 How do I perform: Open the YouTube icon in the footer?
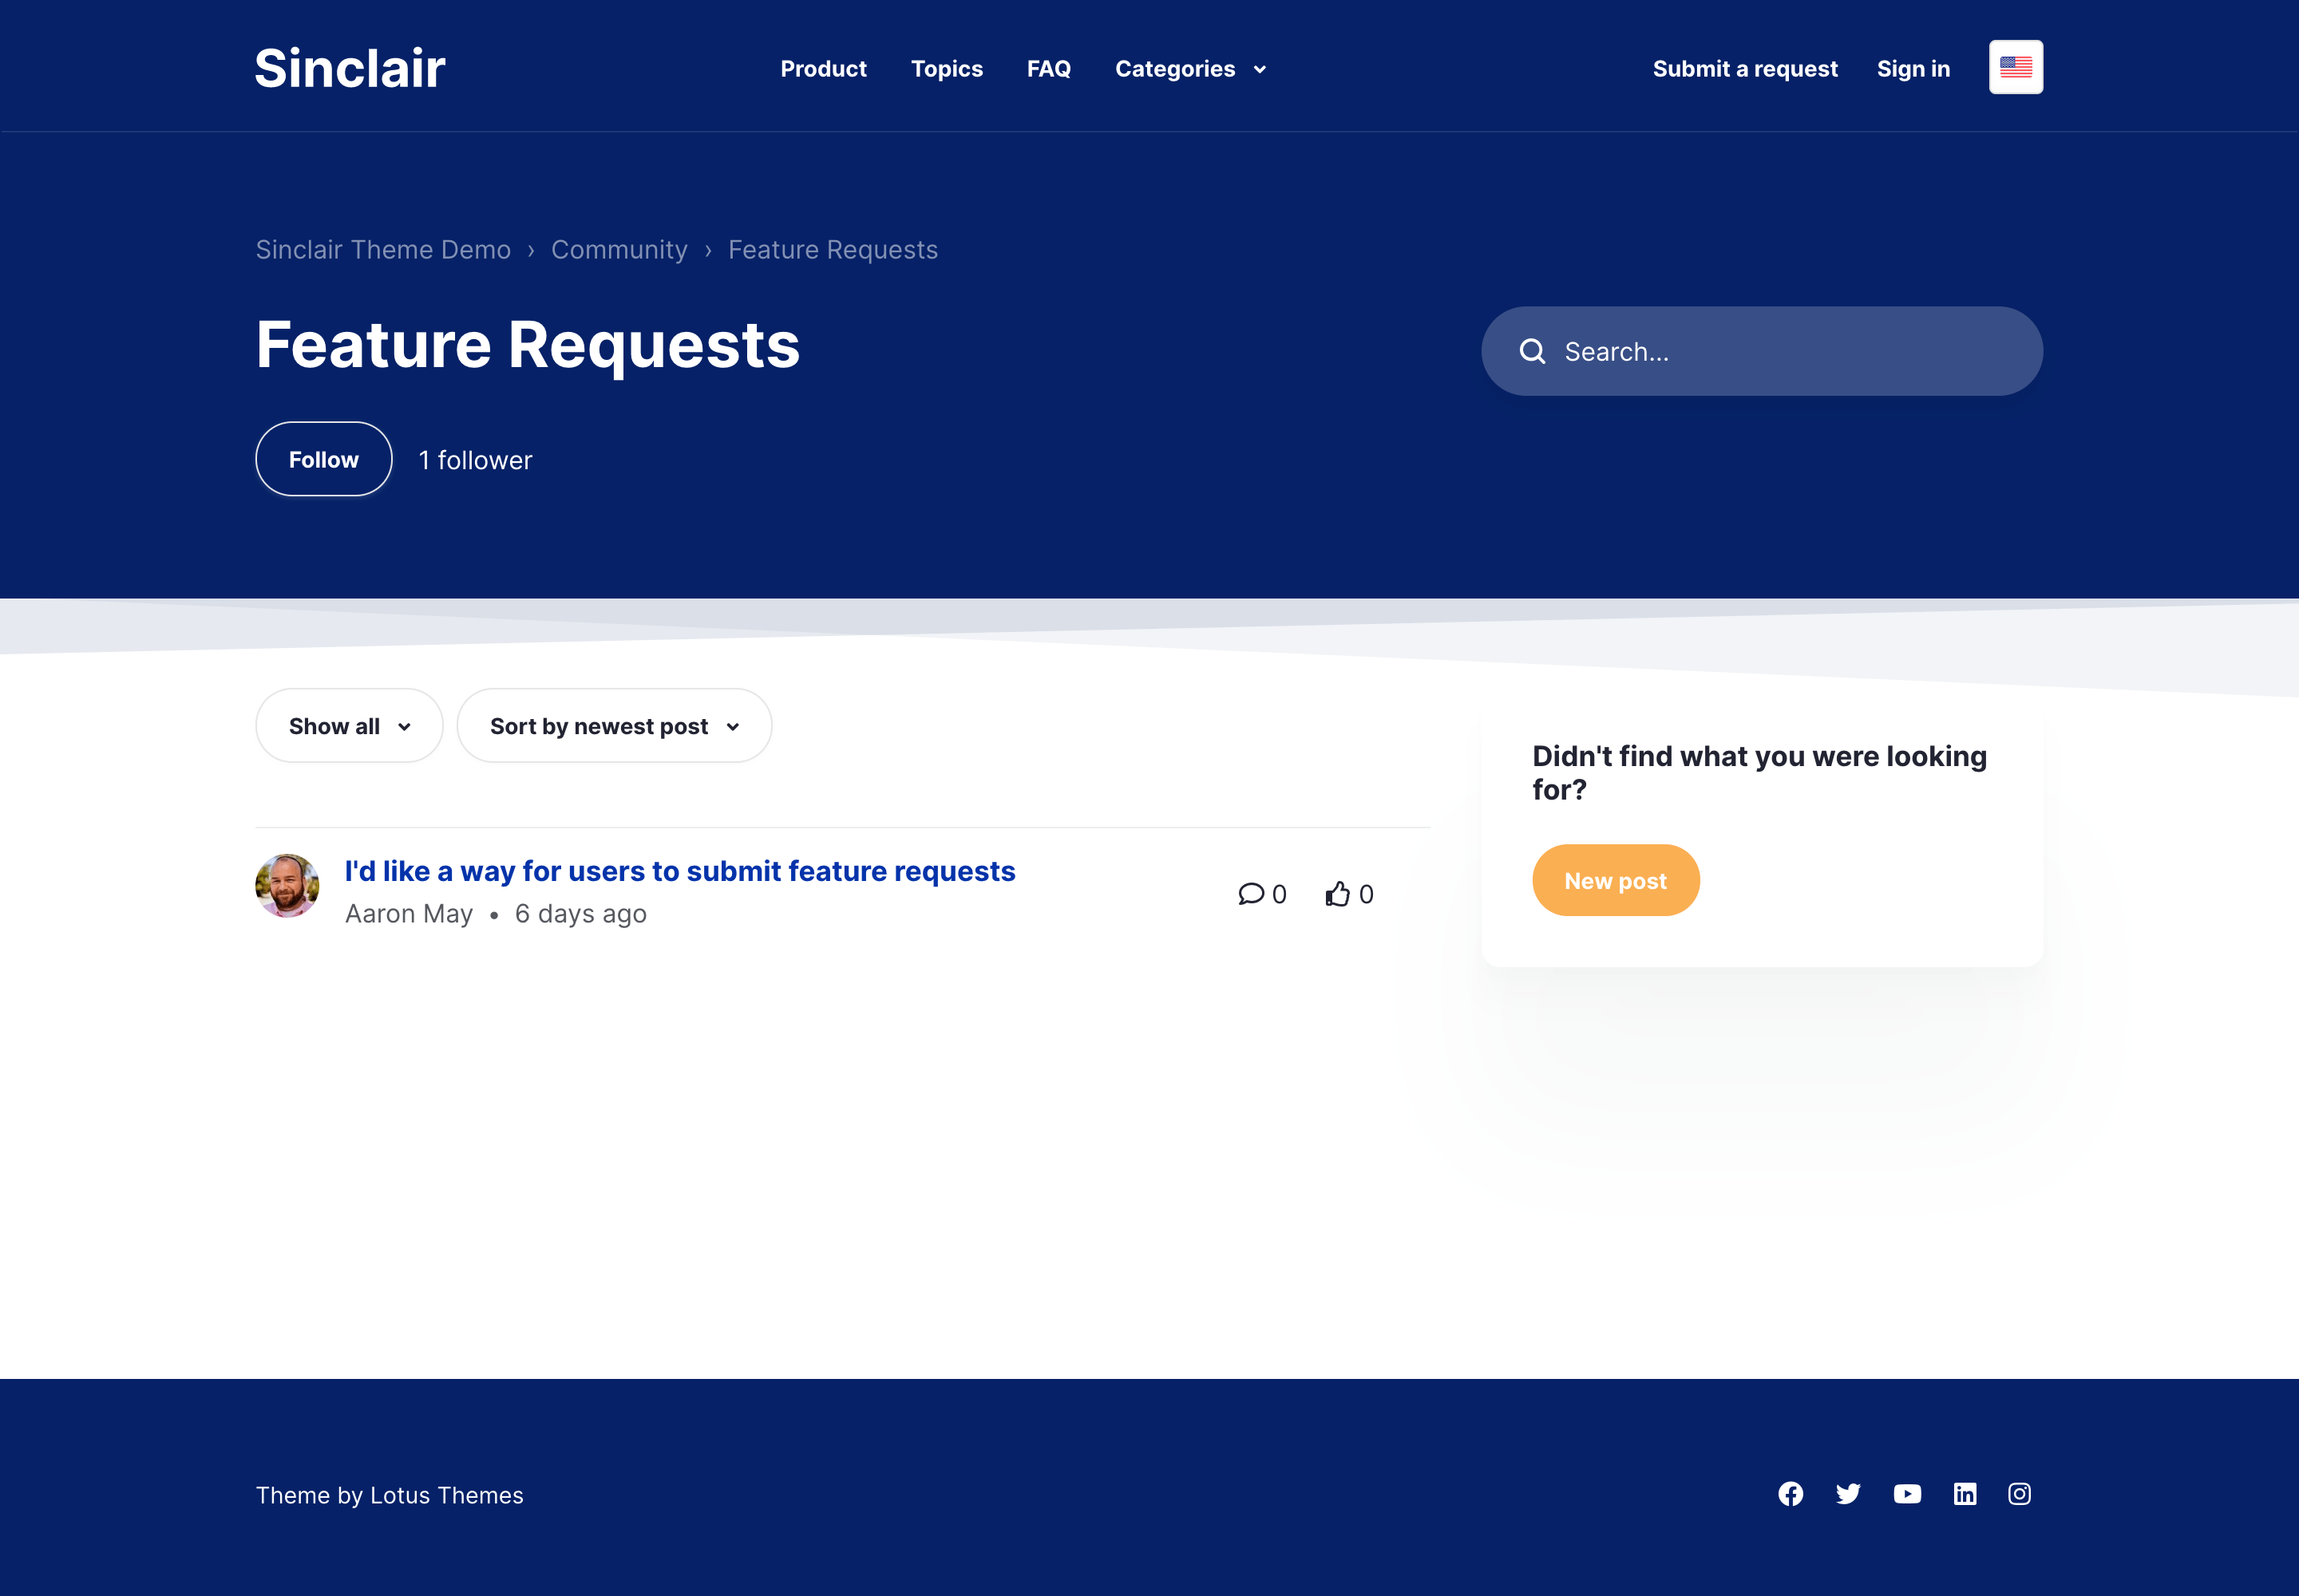1907,1493
